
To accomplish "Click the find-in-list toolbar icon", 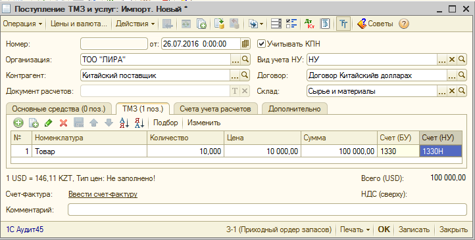I will 168,24.
